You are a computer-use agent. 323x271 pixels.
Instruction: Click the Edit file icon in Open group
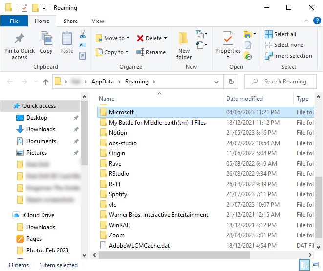(248, 45)
